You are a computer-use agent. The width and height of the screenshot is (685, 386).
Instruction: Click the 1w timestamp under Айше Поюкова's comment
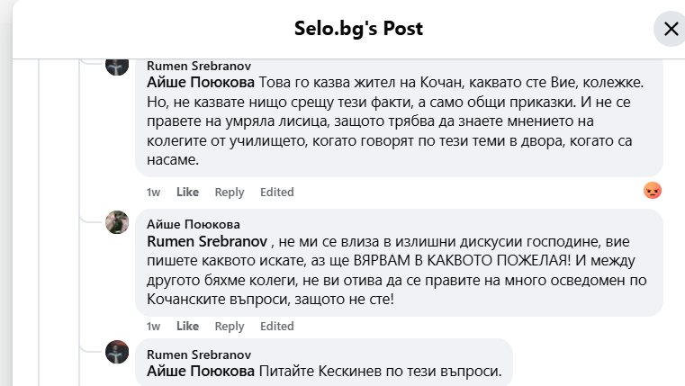[x=153, y=326]
